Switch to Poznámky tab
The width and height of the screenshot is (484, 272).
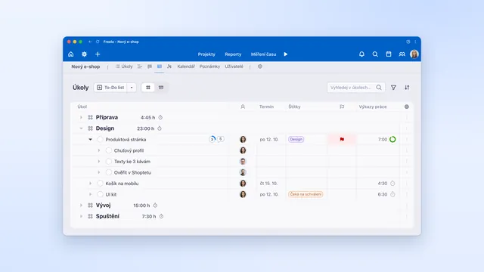pos(210,66)
